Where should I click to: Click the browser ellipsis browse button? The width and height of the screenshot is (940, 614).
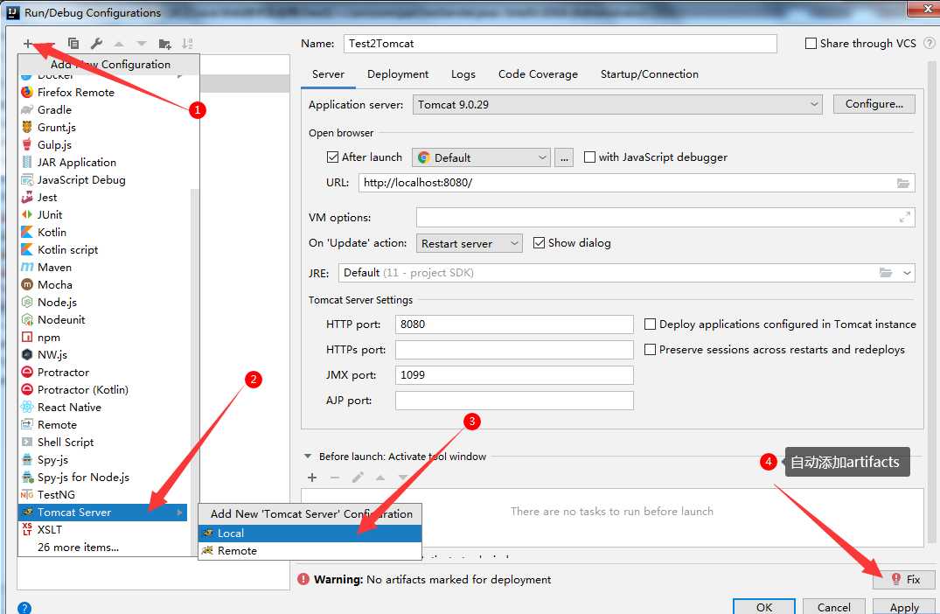coord(564,157)
